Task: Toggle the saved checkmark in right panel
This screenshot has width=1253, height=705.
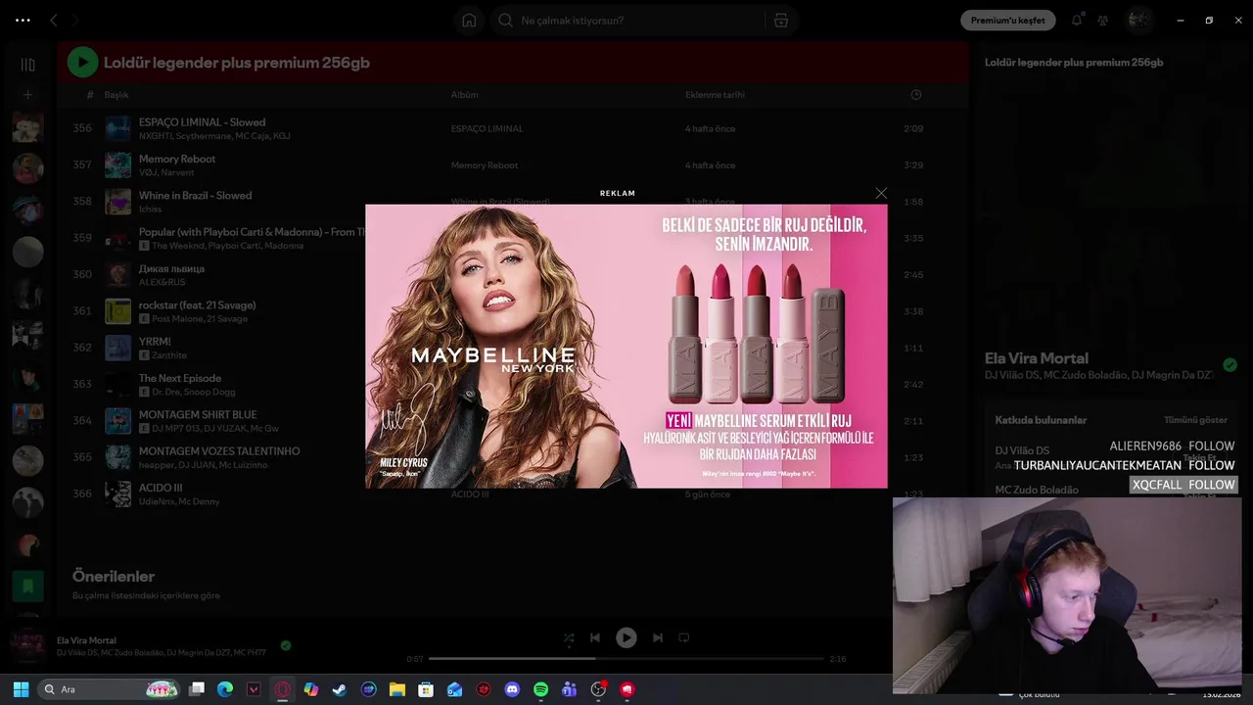Action: 1230,365
